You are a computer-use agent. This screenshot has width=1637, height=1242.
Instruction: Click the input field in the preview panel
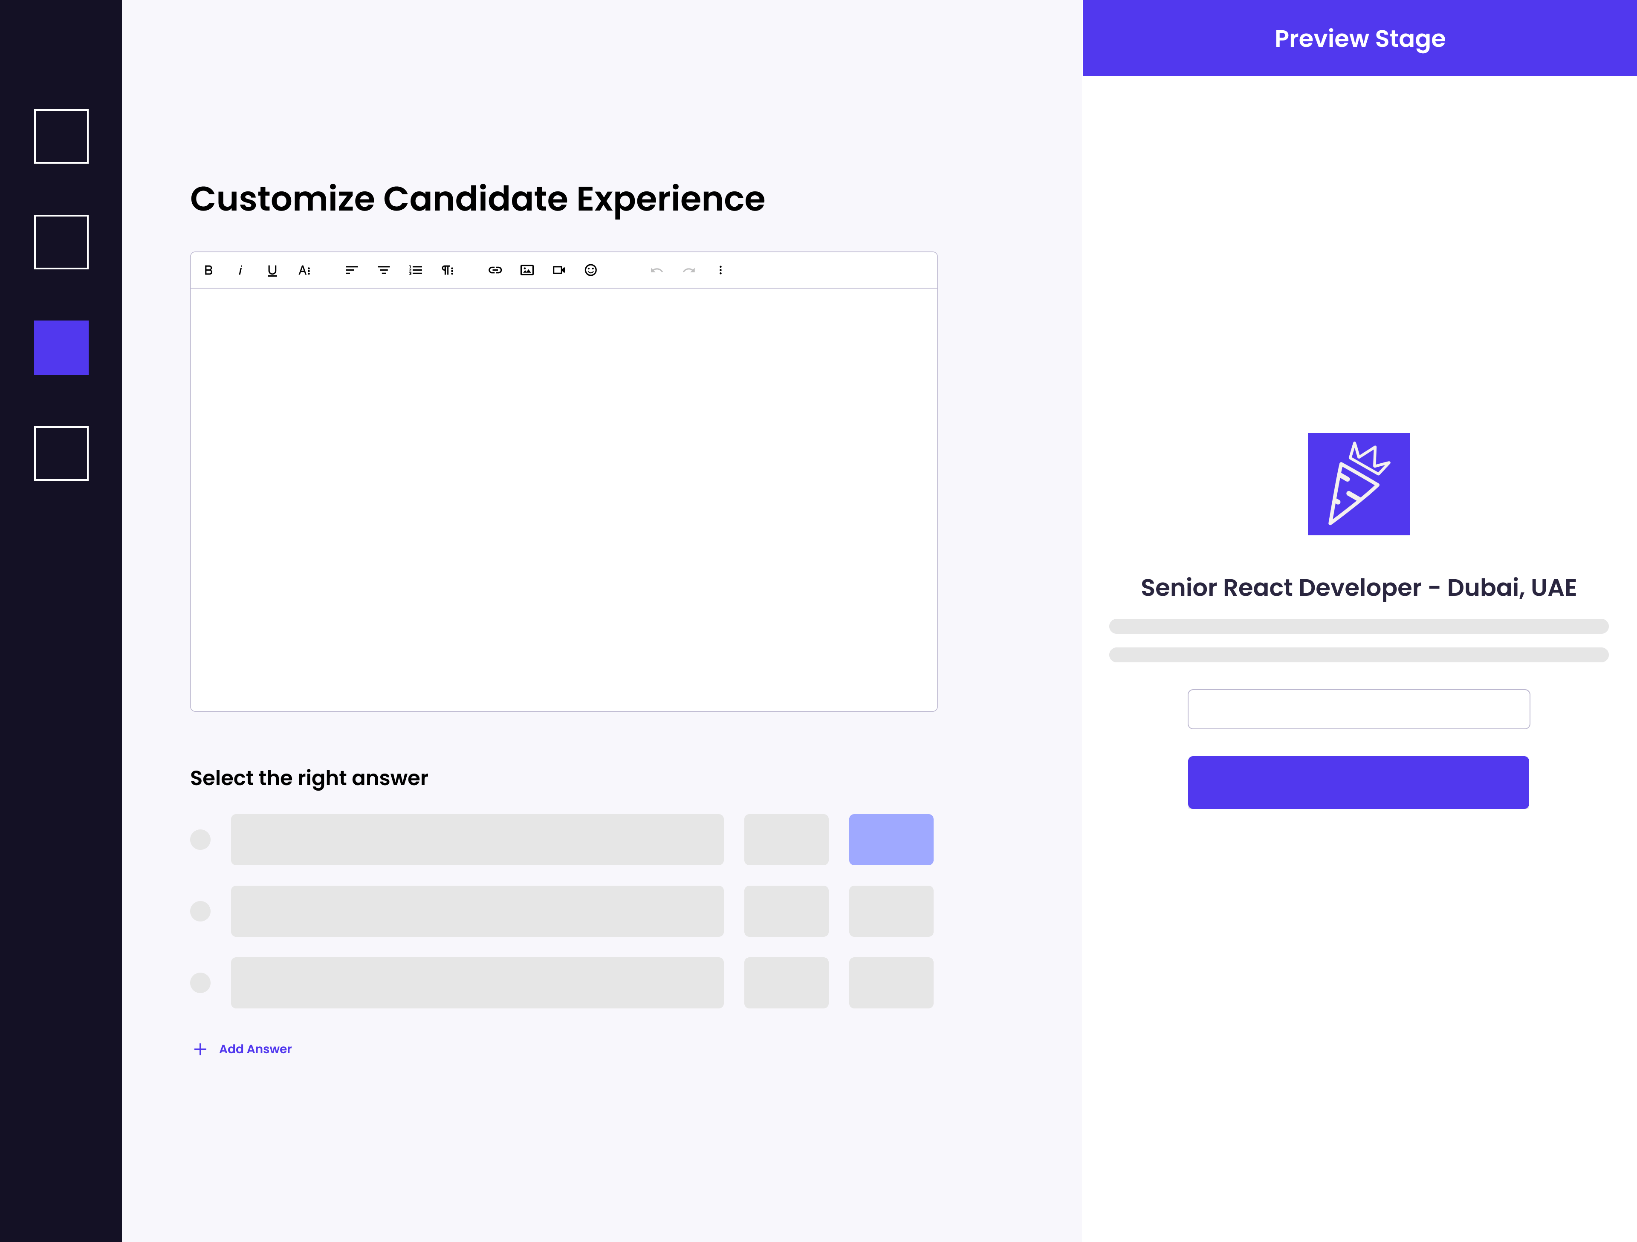click(1358, 709)
